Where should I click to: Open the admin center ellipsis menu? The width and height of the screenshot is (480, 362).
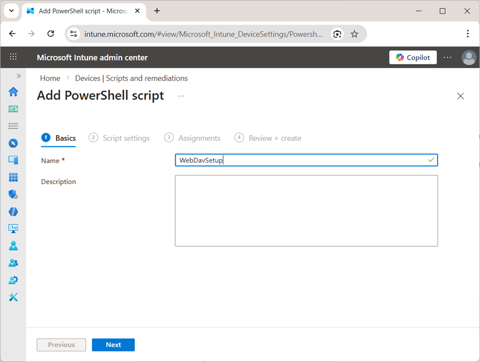coord(447,57)
